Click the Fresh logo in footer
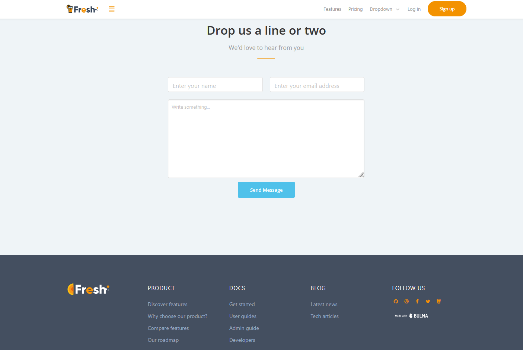Image resolution: width=523 pixels, height=350 pixels. pyautogui.click(x=88, y=289)
